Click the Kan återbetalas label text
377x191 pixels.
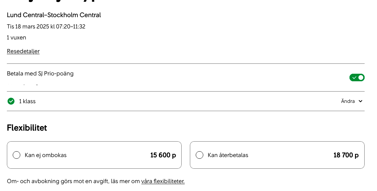click(x=228, y=155)
